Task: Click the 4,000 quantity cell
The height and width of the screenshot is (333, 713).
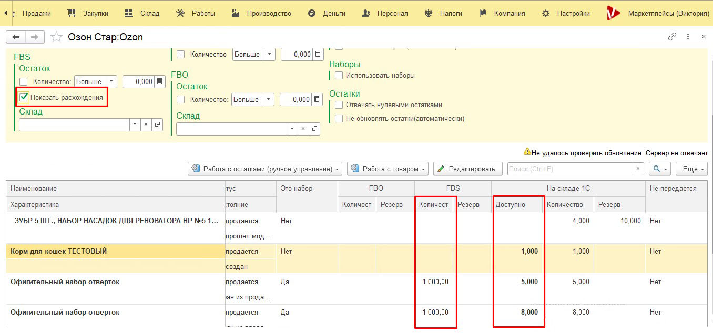Action: pyautogui.click(x=568, y=221)
